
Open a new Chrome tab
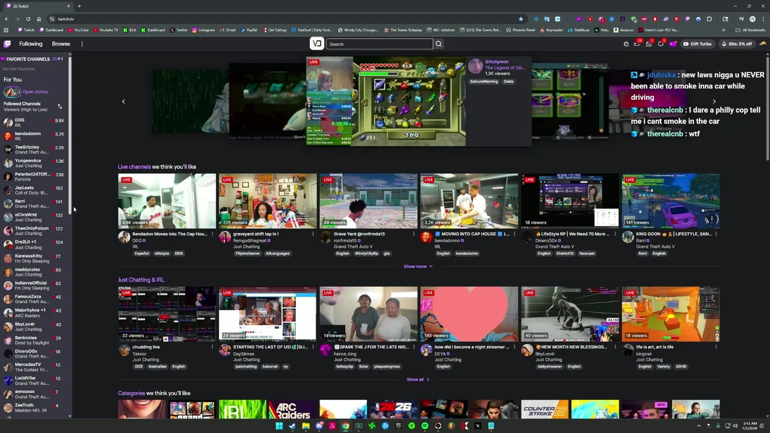click(79, 6)
